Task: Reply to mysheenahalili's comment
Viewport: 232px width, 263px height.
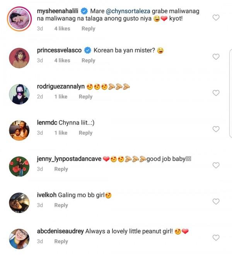Action: tap(88, 28)
